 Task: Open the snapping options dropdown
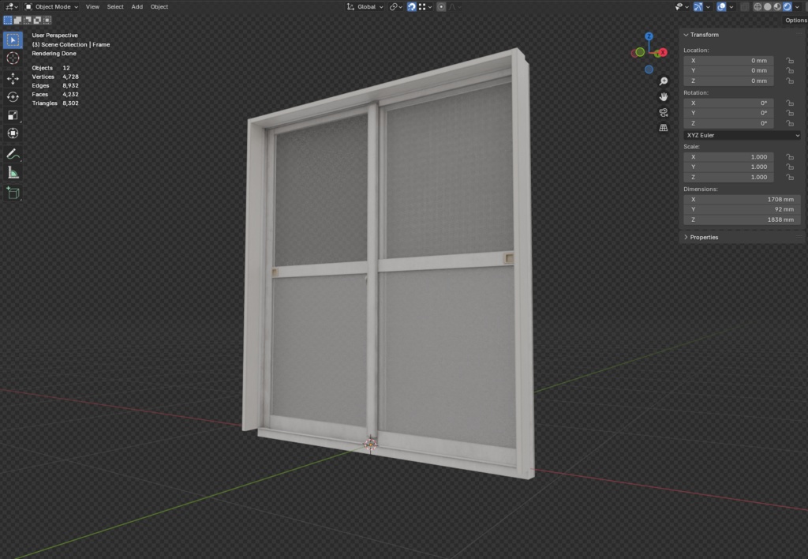click(425, 6)
